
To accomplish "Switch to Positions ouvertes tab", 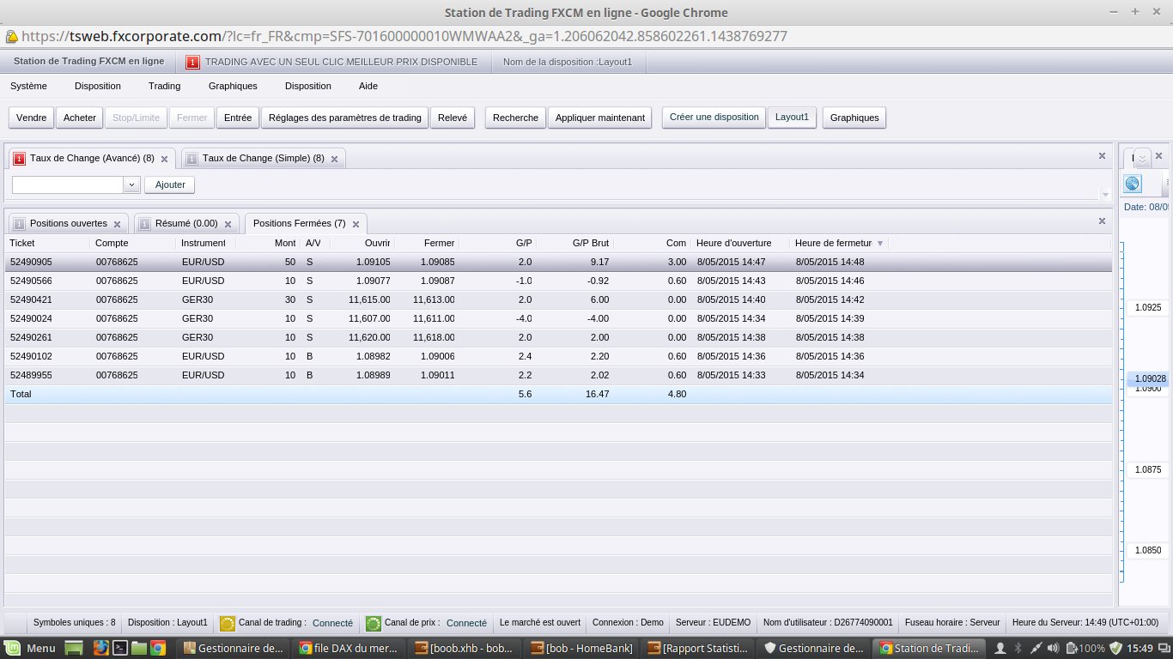I will 68,224.
